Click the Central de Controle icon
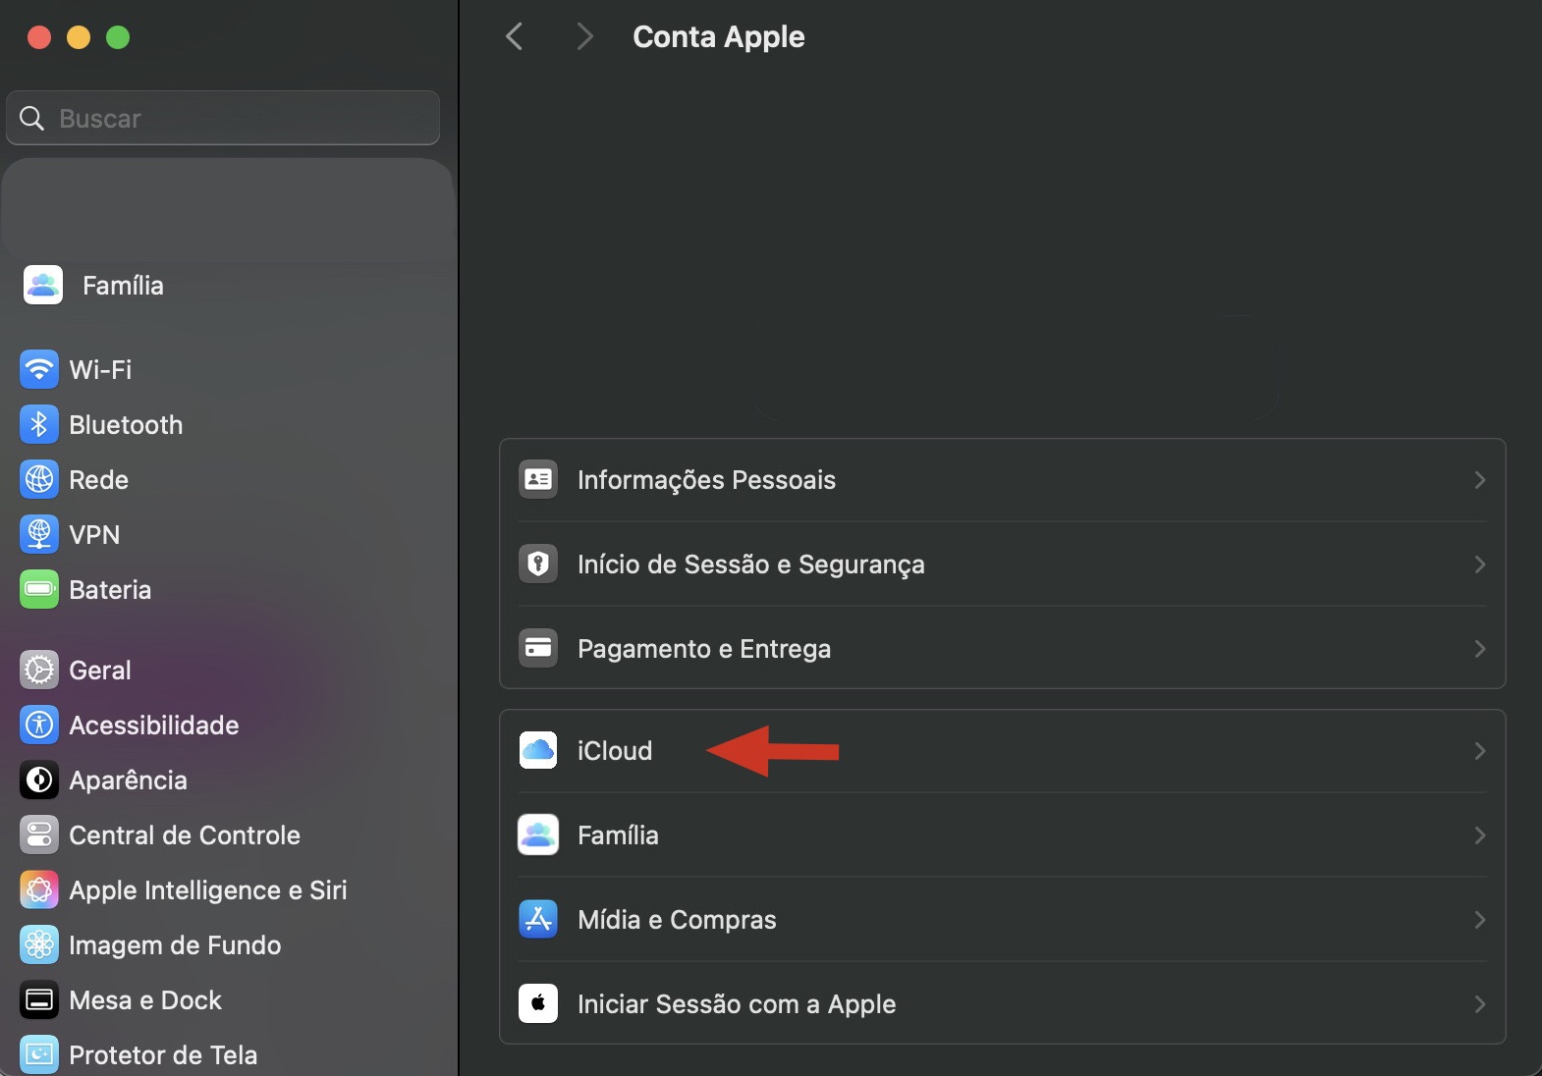The image size is (1542, 1076). 39,834
